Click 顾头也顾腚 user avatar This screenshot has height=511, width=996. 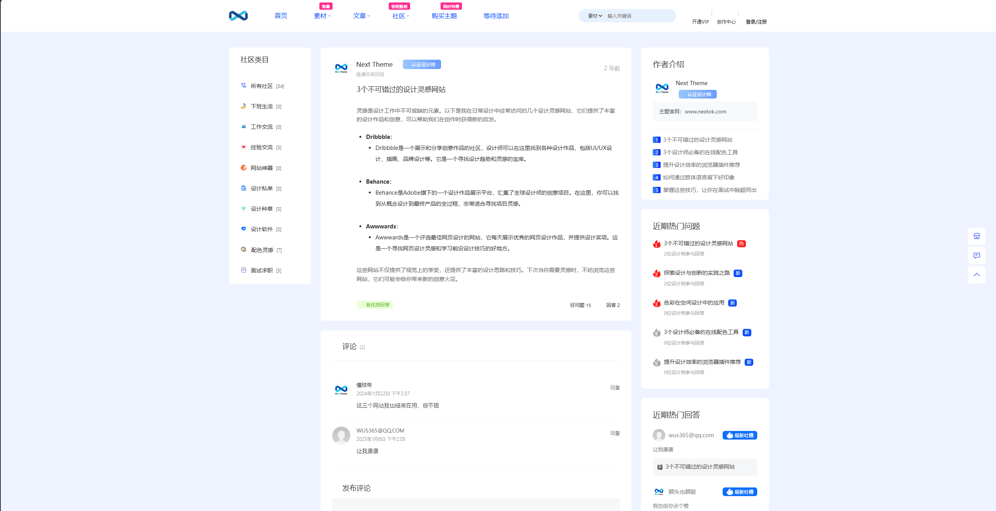(659, 491)
